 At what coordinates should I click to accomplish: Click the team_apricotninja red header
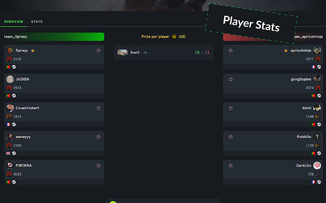click(273, 37)
